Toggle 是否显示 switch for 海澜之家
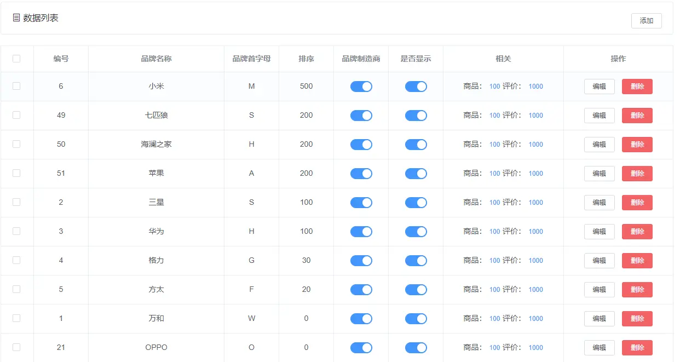The image size is (680, 362). [416, 145]
